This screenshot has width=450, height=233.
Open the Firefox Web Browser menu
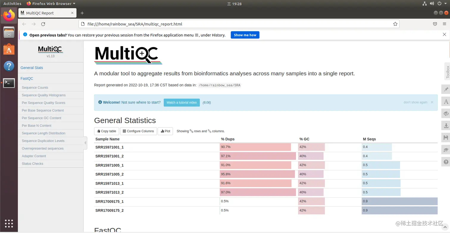click(x=50, y=4)
